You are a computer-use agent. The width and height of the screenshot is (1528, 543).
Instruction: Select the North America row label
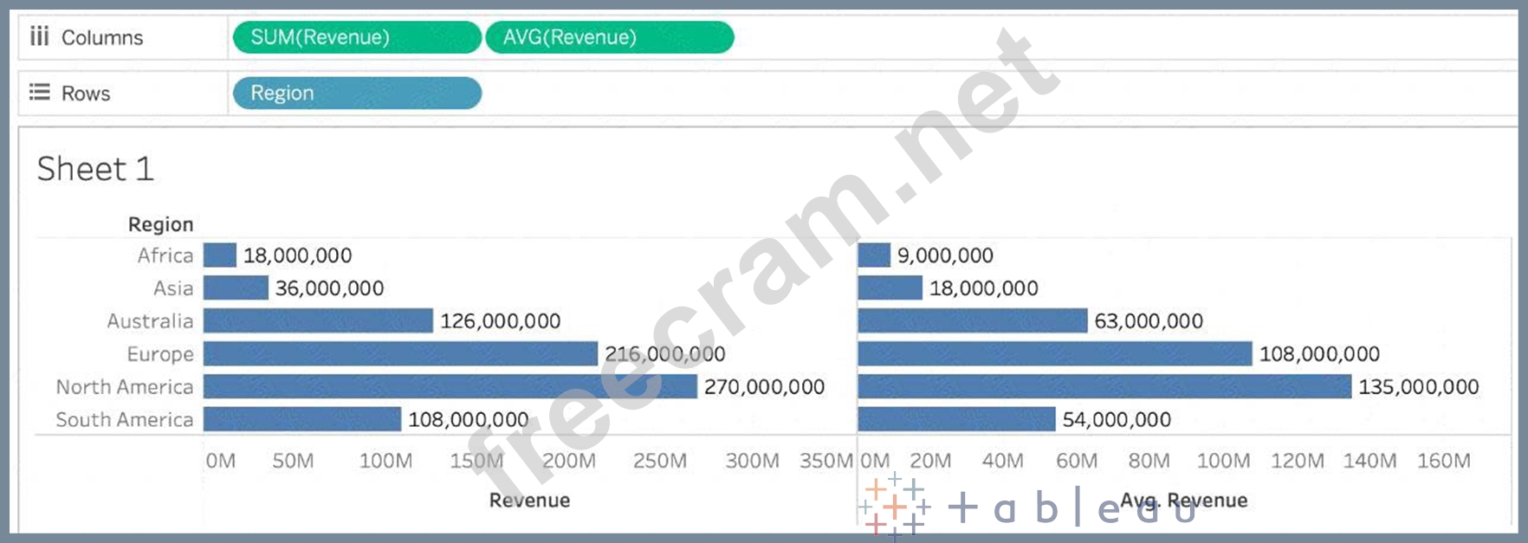[125, 387]
